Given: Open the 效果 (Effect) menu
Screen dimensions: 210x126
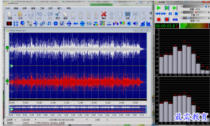Looking at the screenshot, I should click(x=25, y=8).
